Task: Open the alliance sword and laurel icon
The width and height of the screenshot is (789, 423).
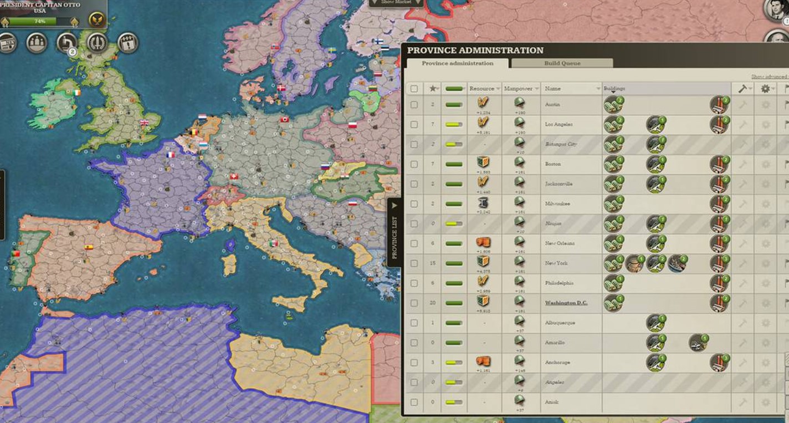Action: coord(98,43)
